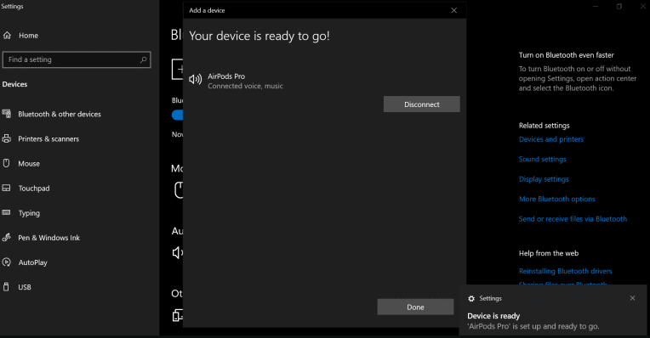
Task: Click 'Your device is ready to go!' title
Action: coord(259,36)
